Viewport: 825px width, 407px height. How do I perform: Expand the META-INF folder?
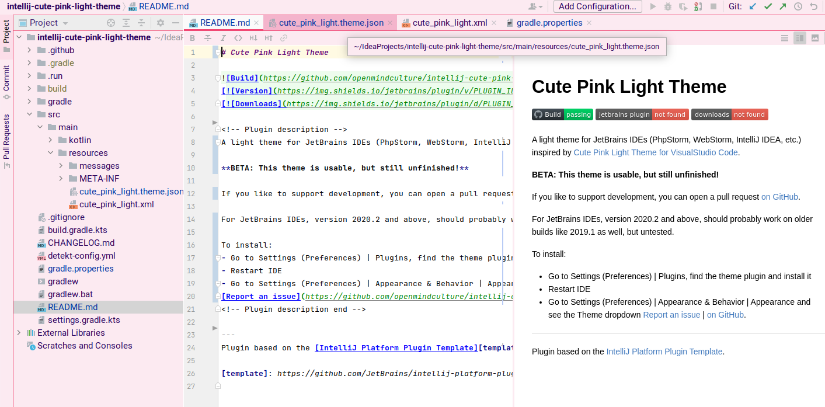[x=61, y=179]
